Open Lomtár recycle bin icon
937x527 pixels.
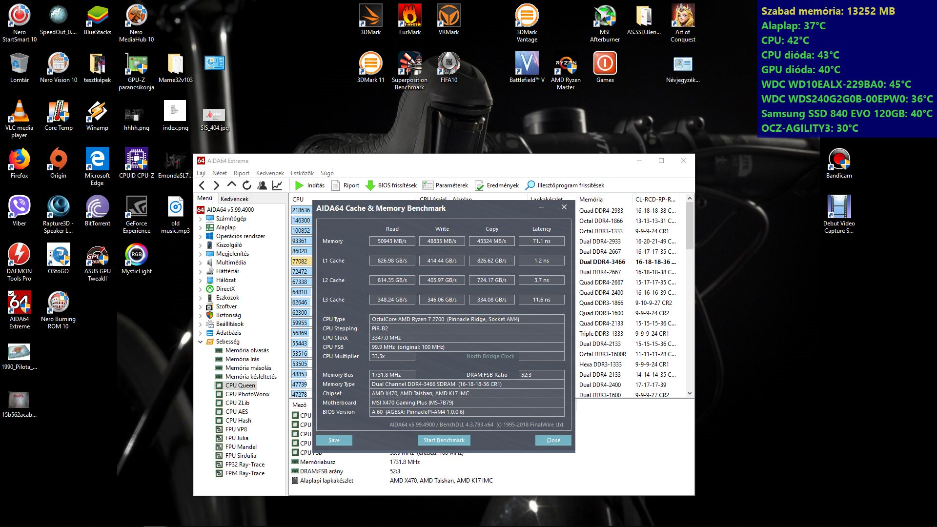[x=19, y=68]
